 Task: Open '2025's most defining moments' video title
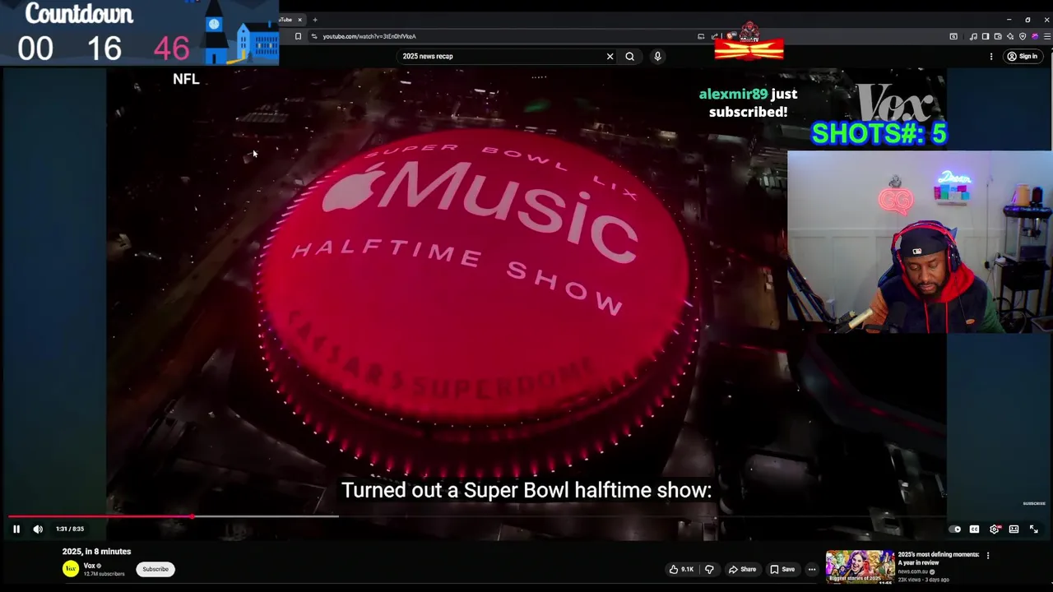(939, 558)
